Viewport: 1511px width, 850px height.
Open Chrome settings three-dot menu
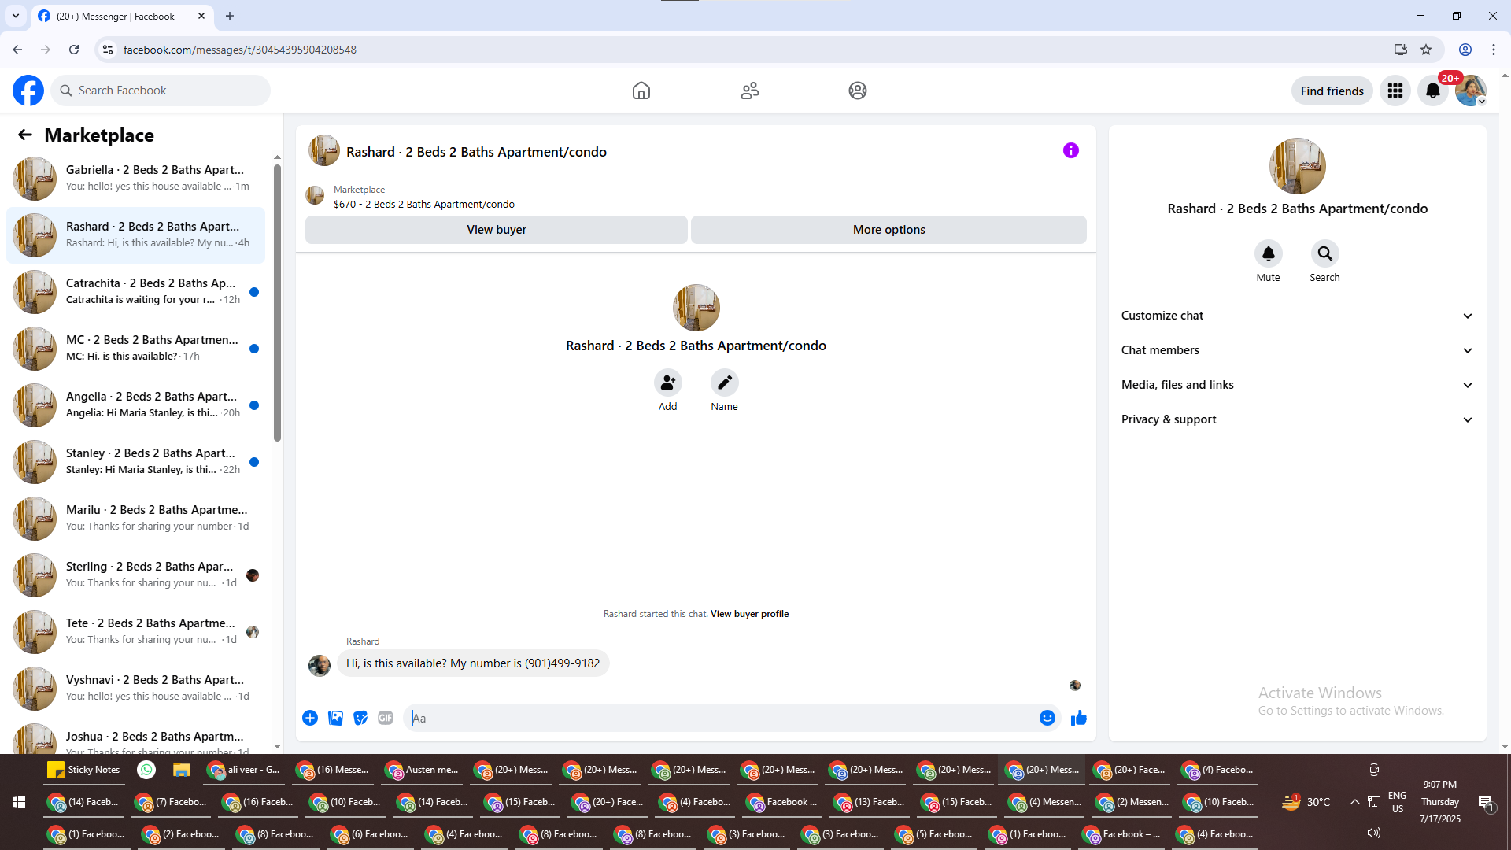[x=1494, y=50]
